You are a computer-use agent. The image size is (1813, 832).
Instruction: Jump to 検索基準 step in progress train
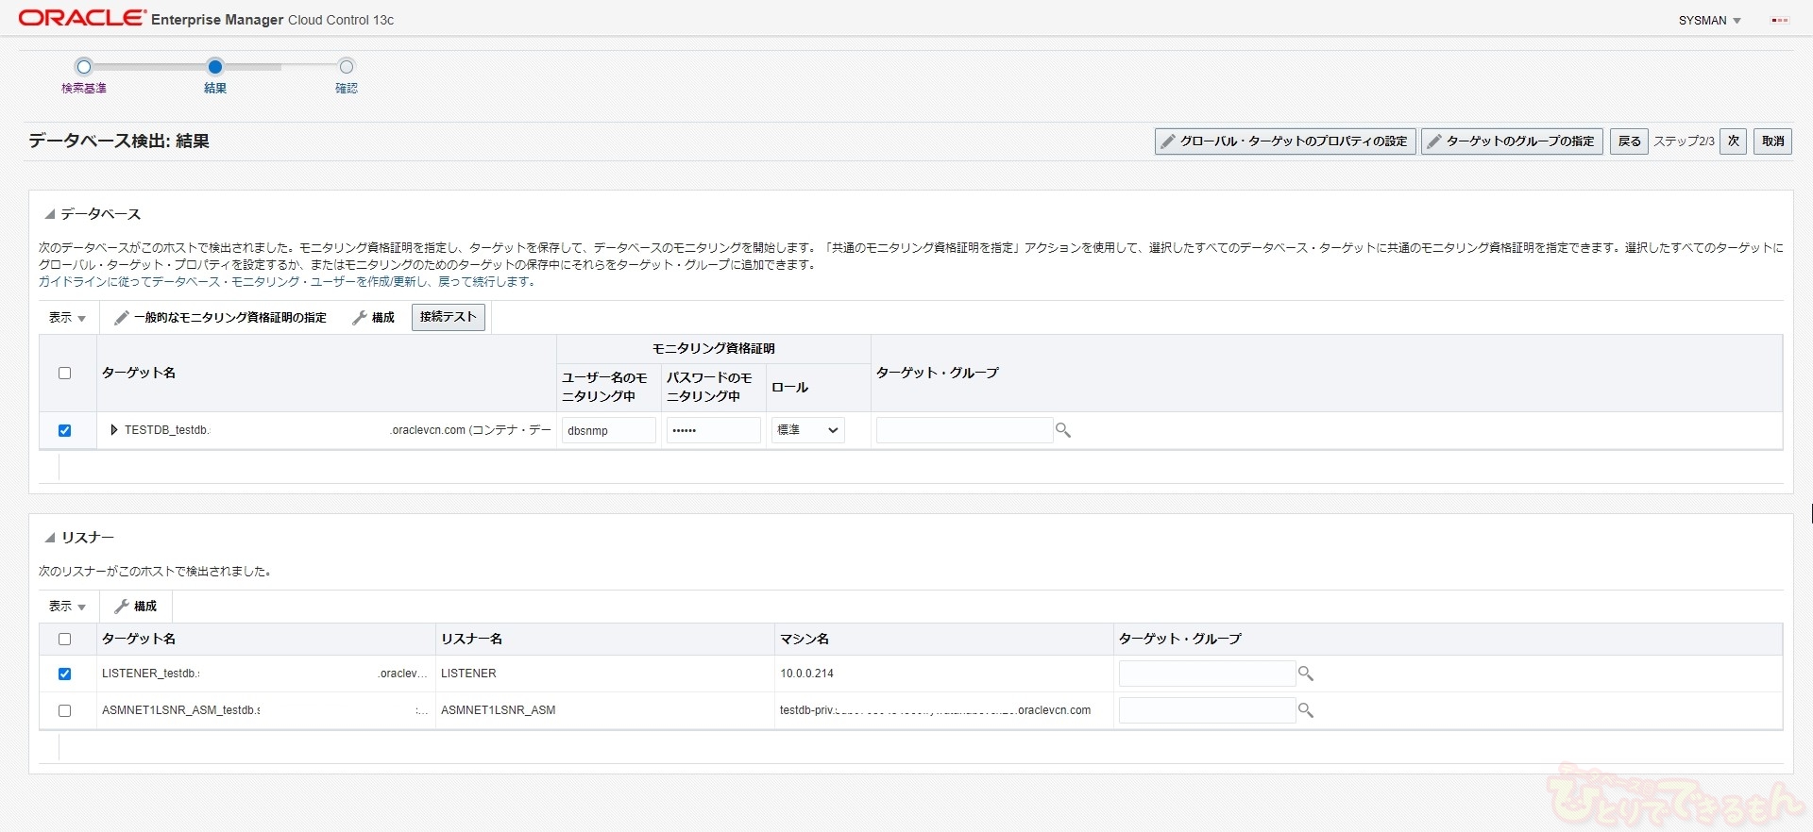pos(84,67)
